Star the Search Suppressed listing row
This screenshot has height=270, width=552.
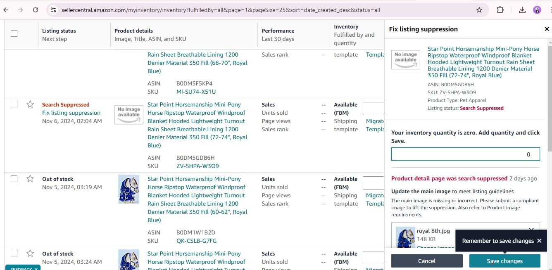[x=30, y=104]
